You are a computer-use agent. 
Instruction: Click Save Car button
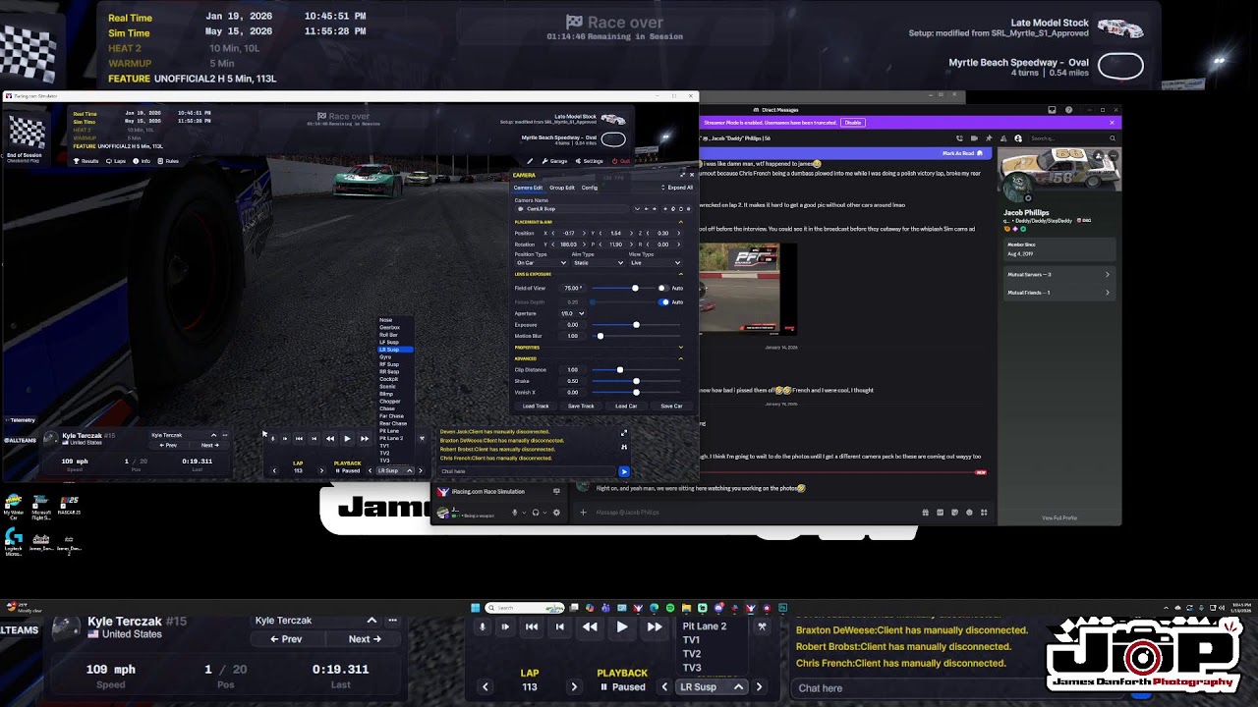coord(671,406)
